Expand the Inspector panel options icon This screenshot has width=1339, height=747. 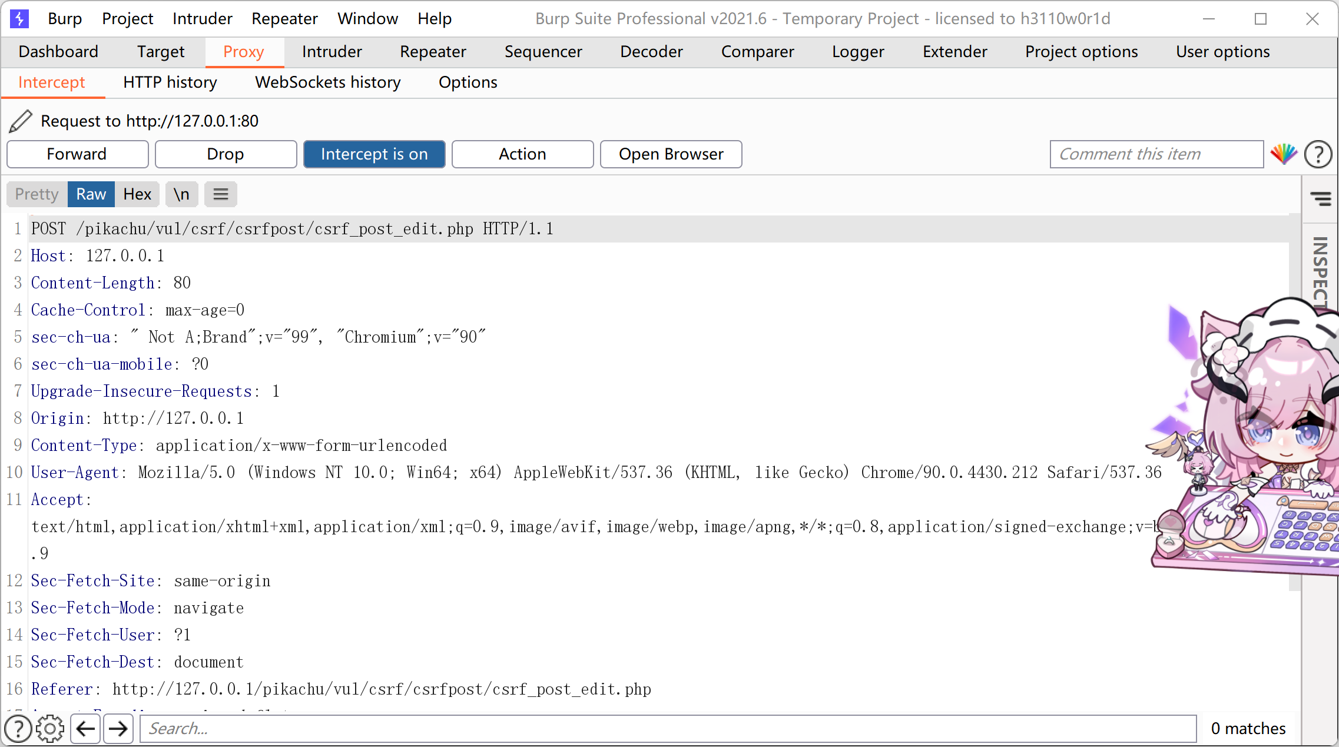pyautogui.click(x=1321, y=198)
